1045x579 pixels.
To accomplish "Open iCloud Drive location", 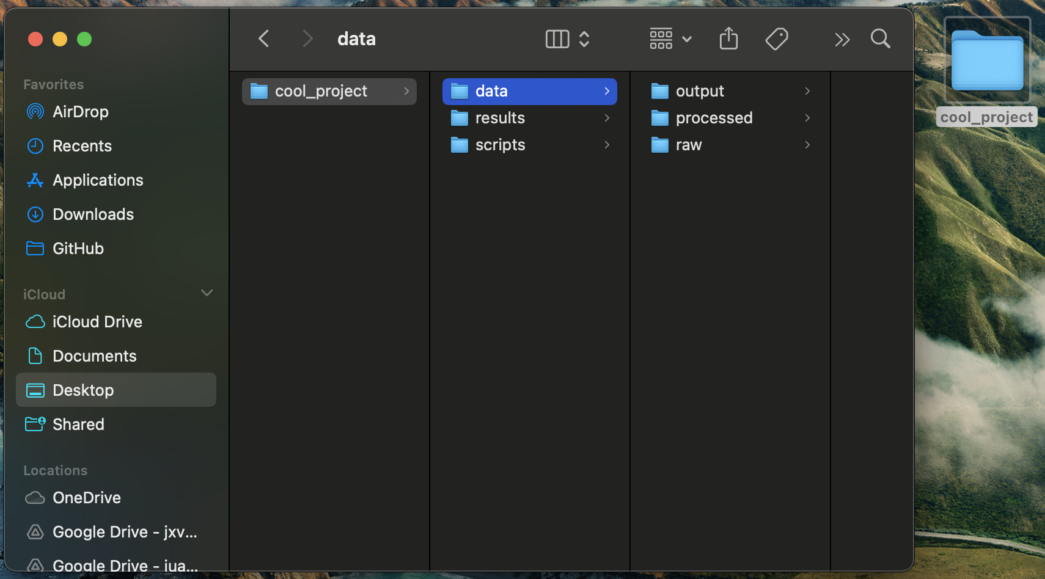I will 97,322.
